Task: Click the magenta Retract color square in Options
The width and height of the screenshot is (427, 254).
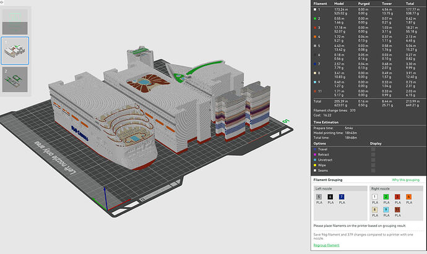Action: click(315, 155)
